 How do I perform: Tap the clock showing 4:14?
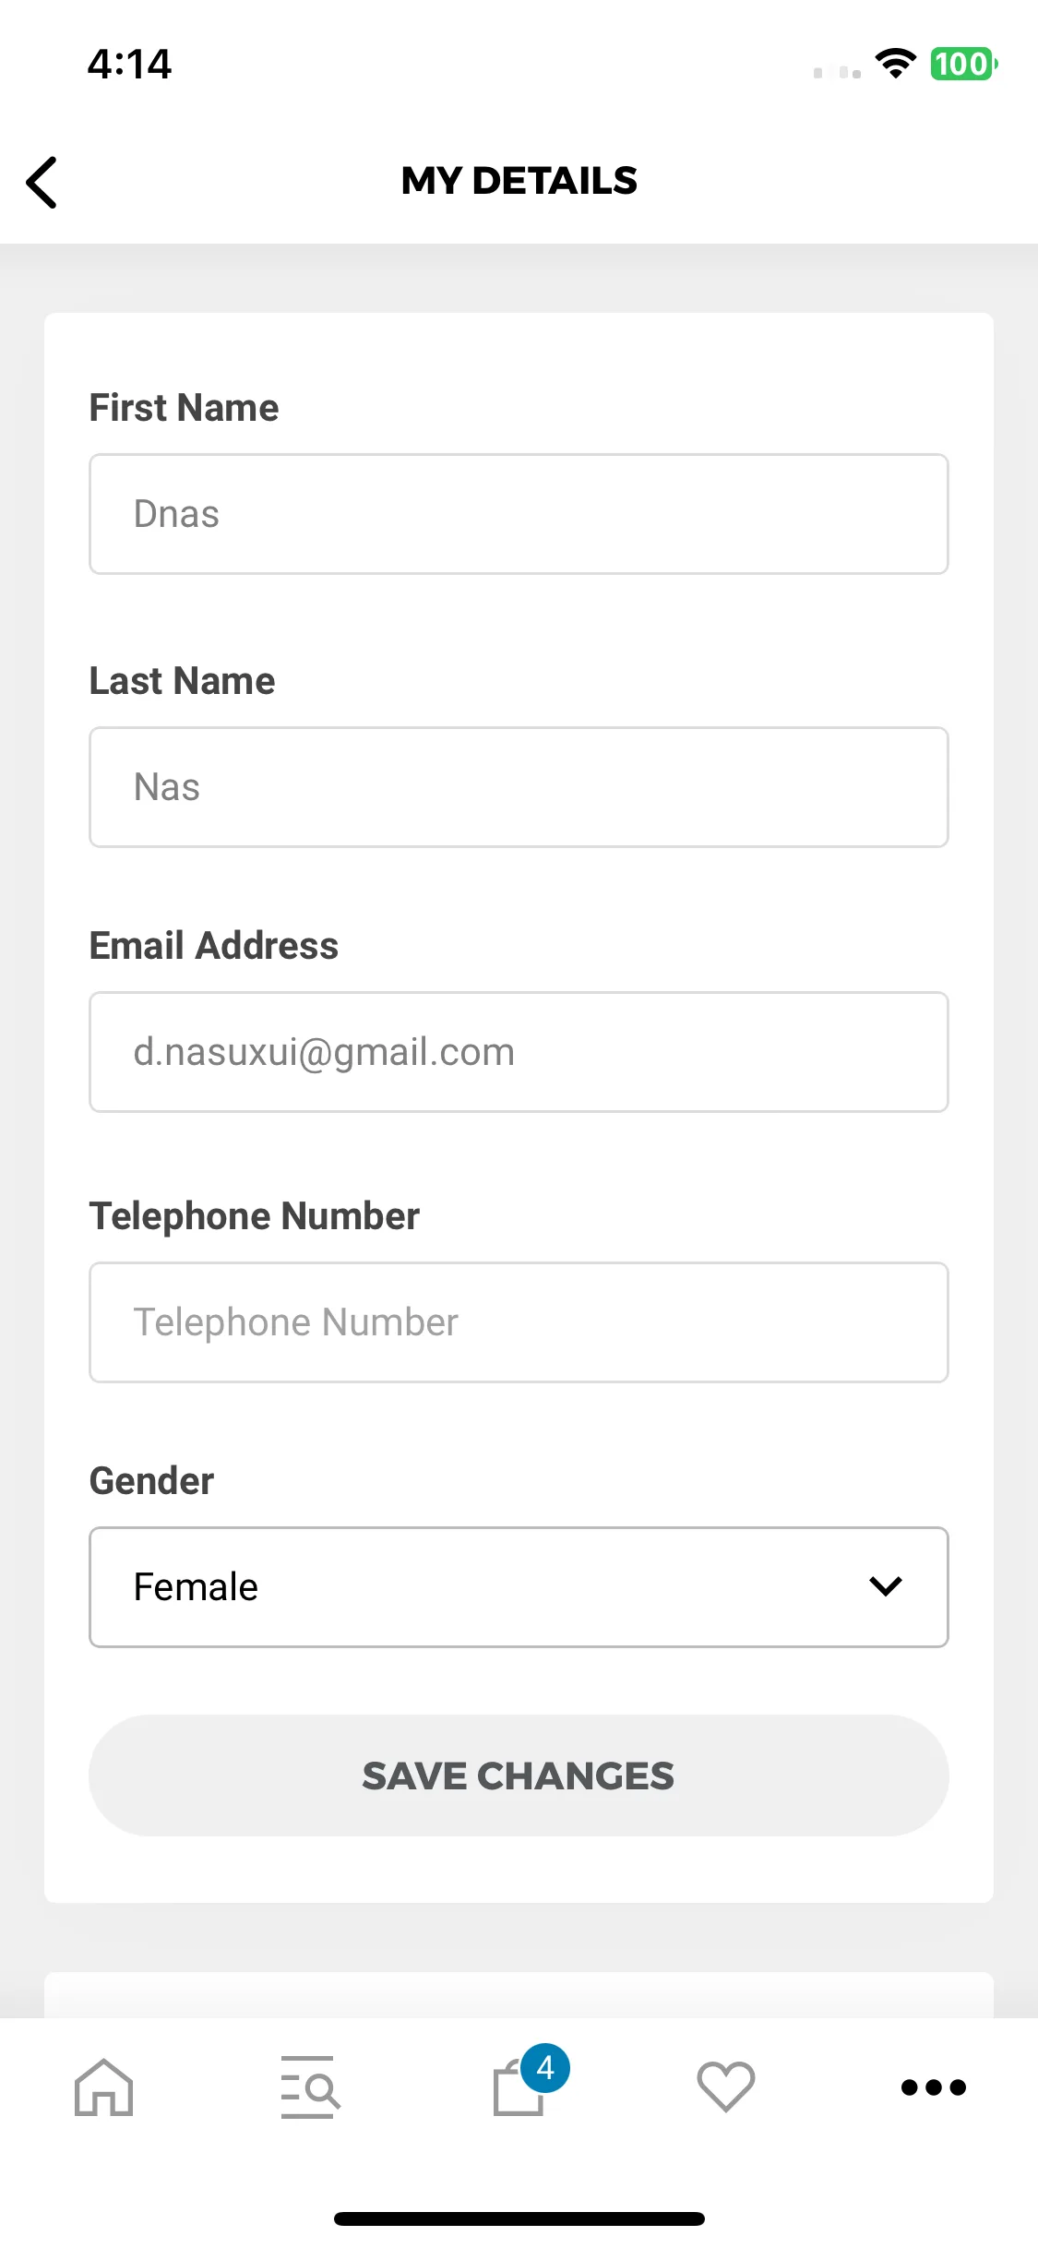pos(129,65)
